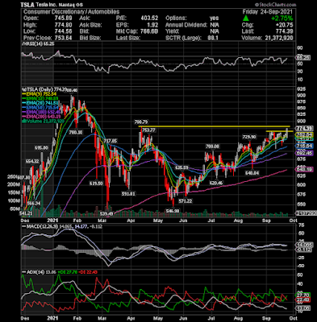Click the 753.27 price label in April

(x=149, y=130)
